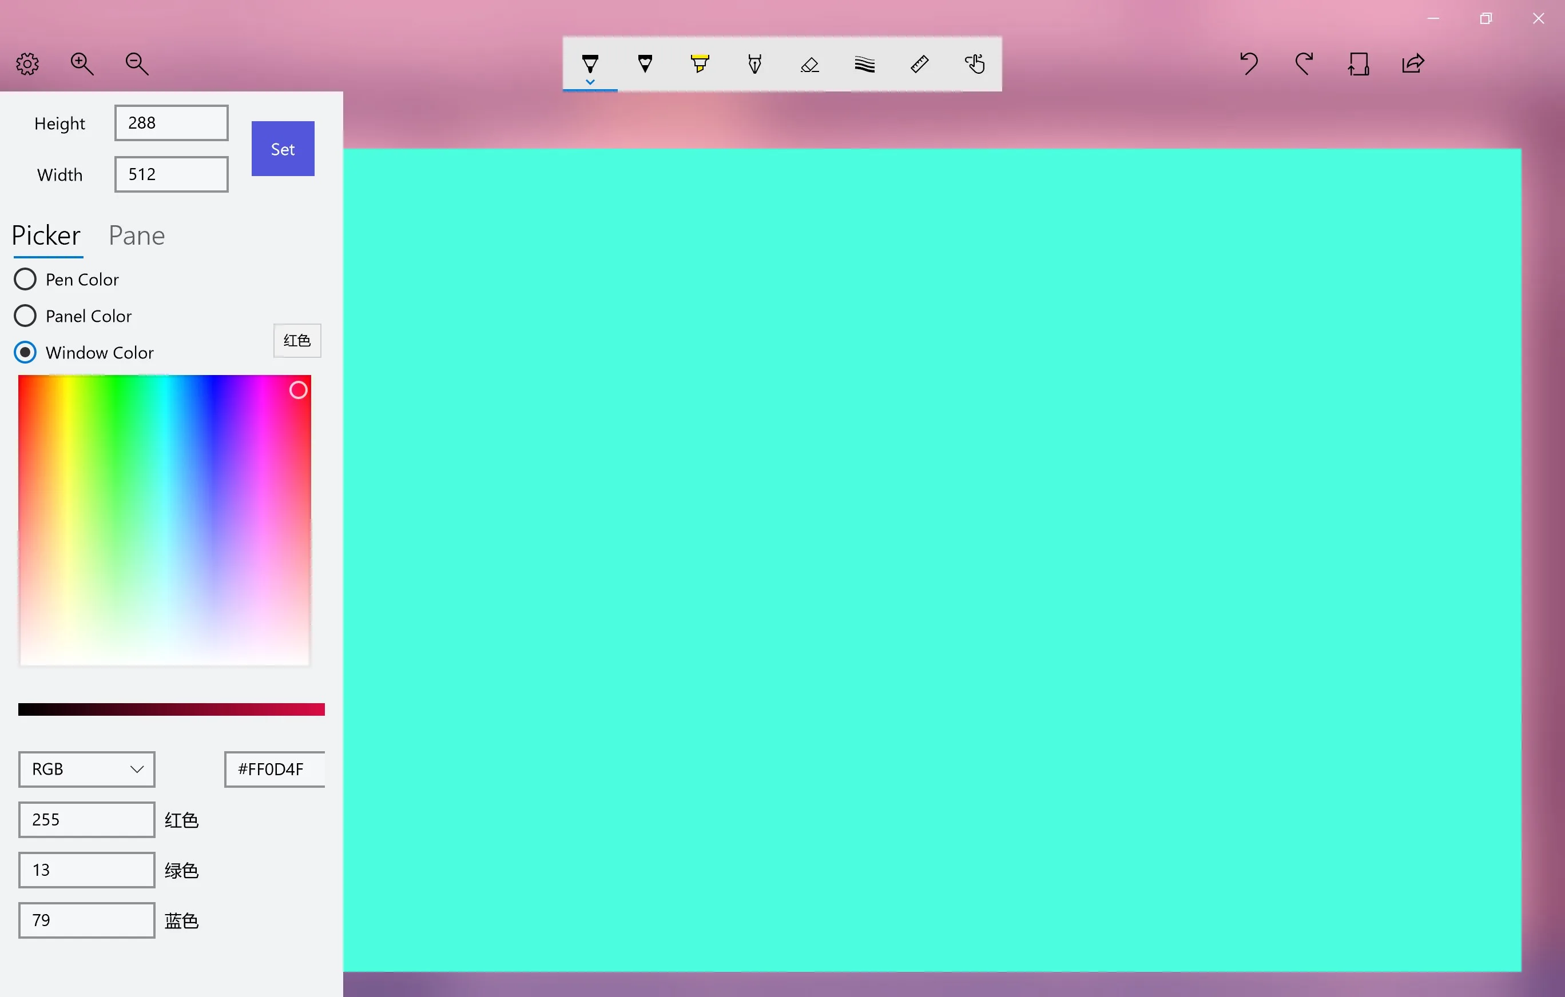This screenshot has width=1565, height=997.
Task: Open the settings gear icon
Action: coord(27,63)
